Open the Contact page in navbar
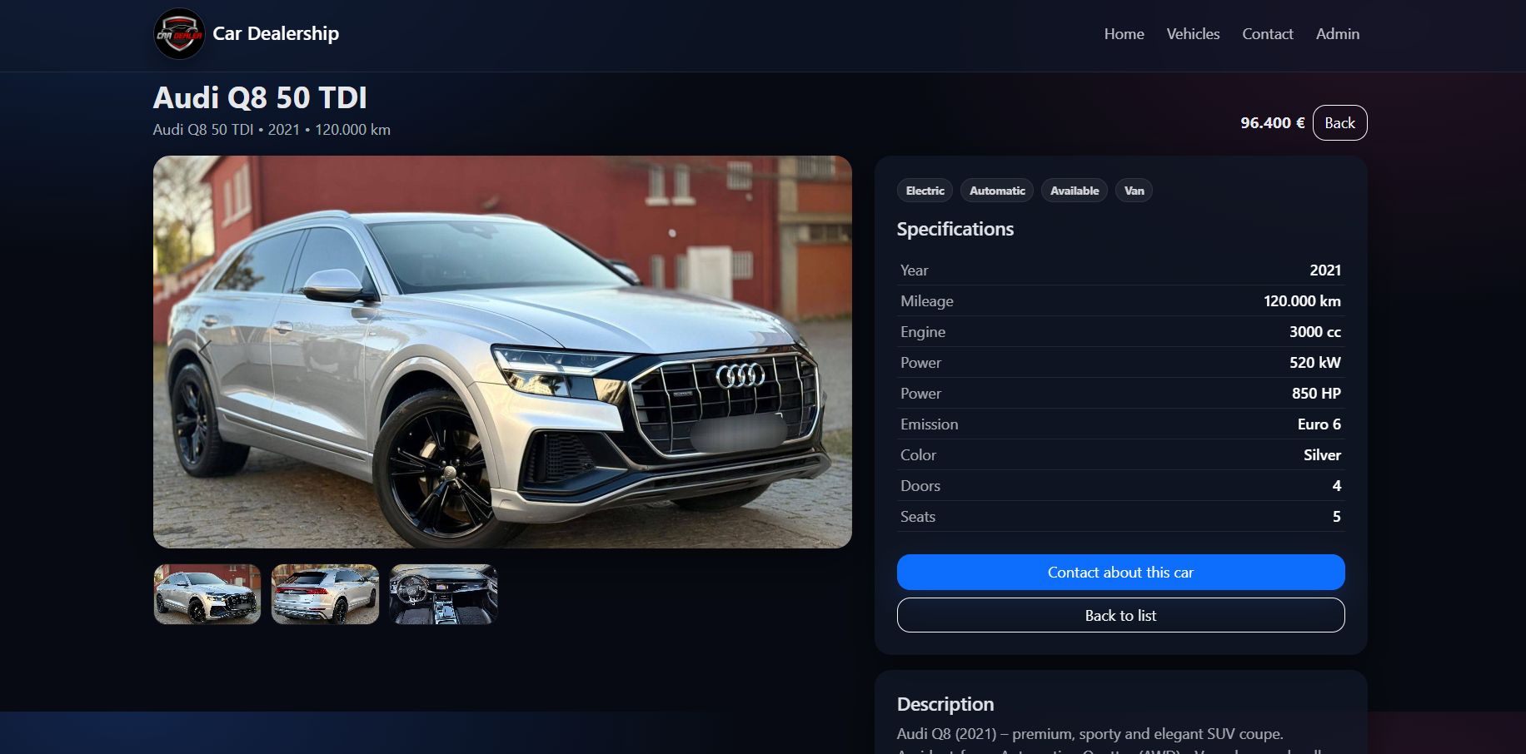 tap(1267, 34)
